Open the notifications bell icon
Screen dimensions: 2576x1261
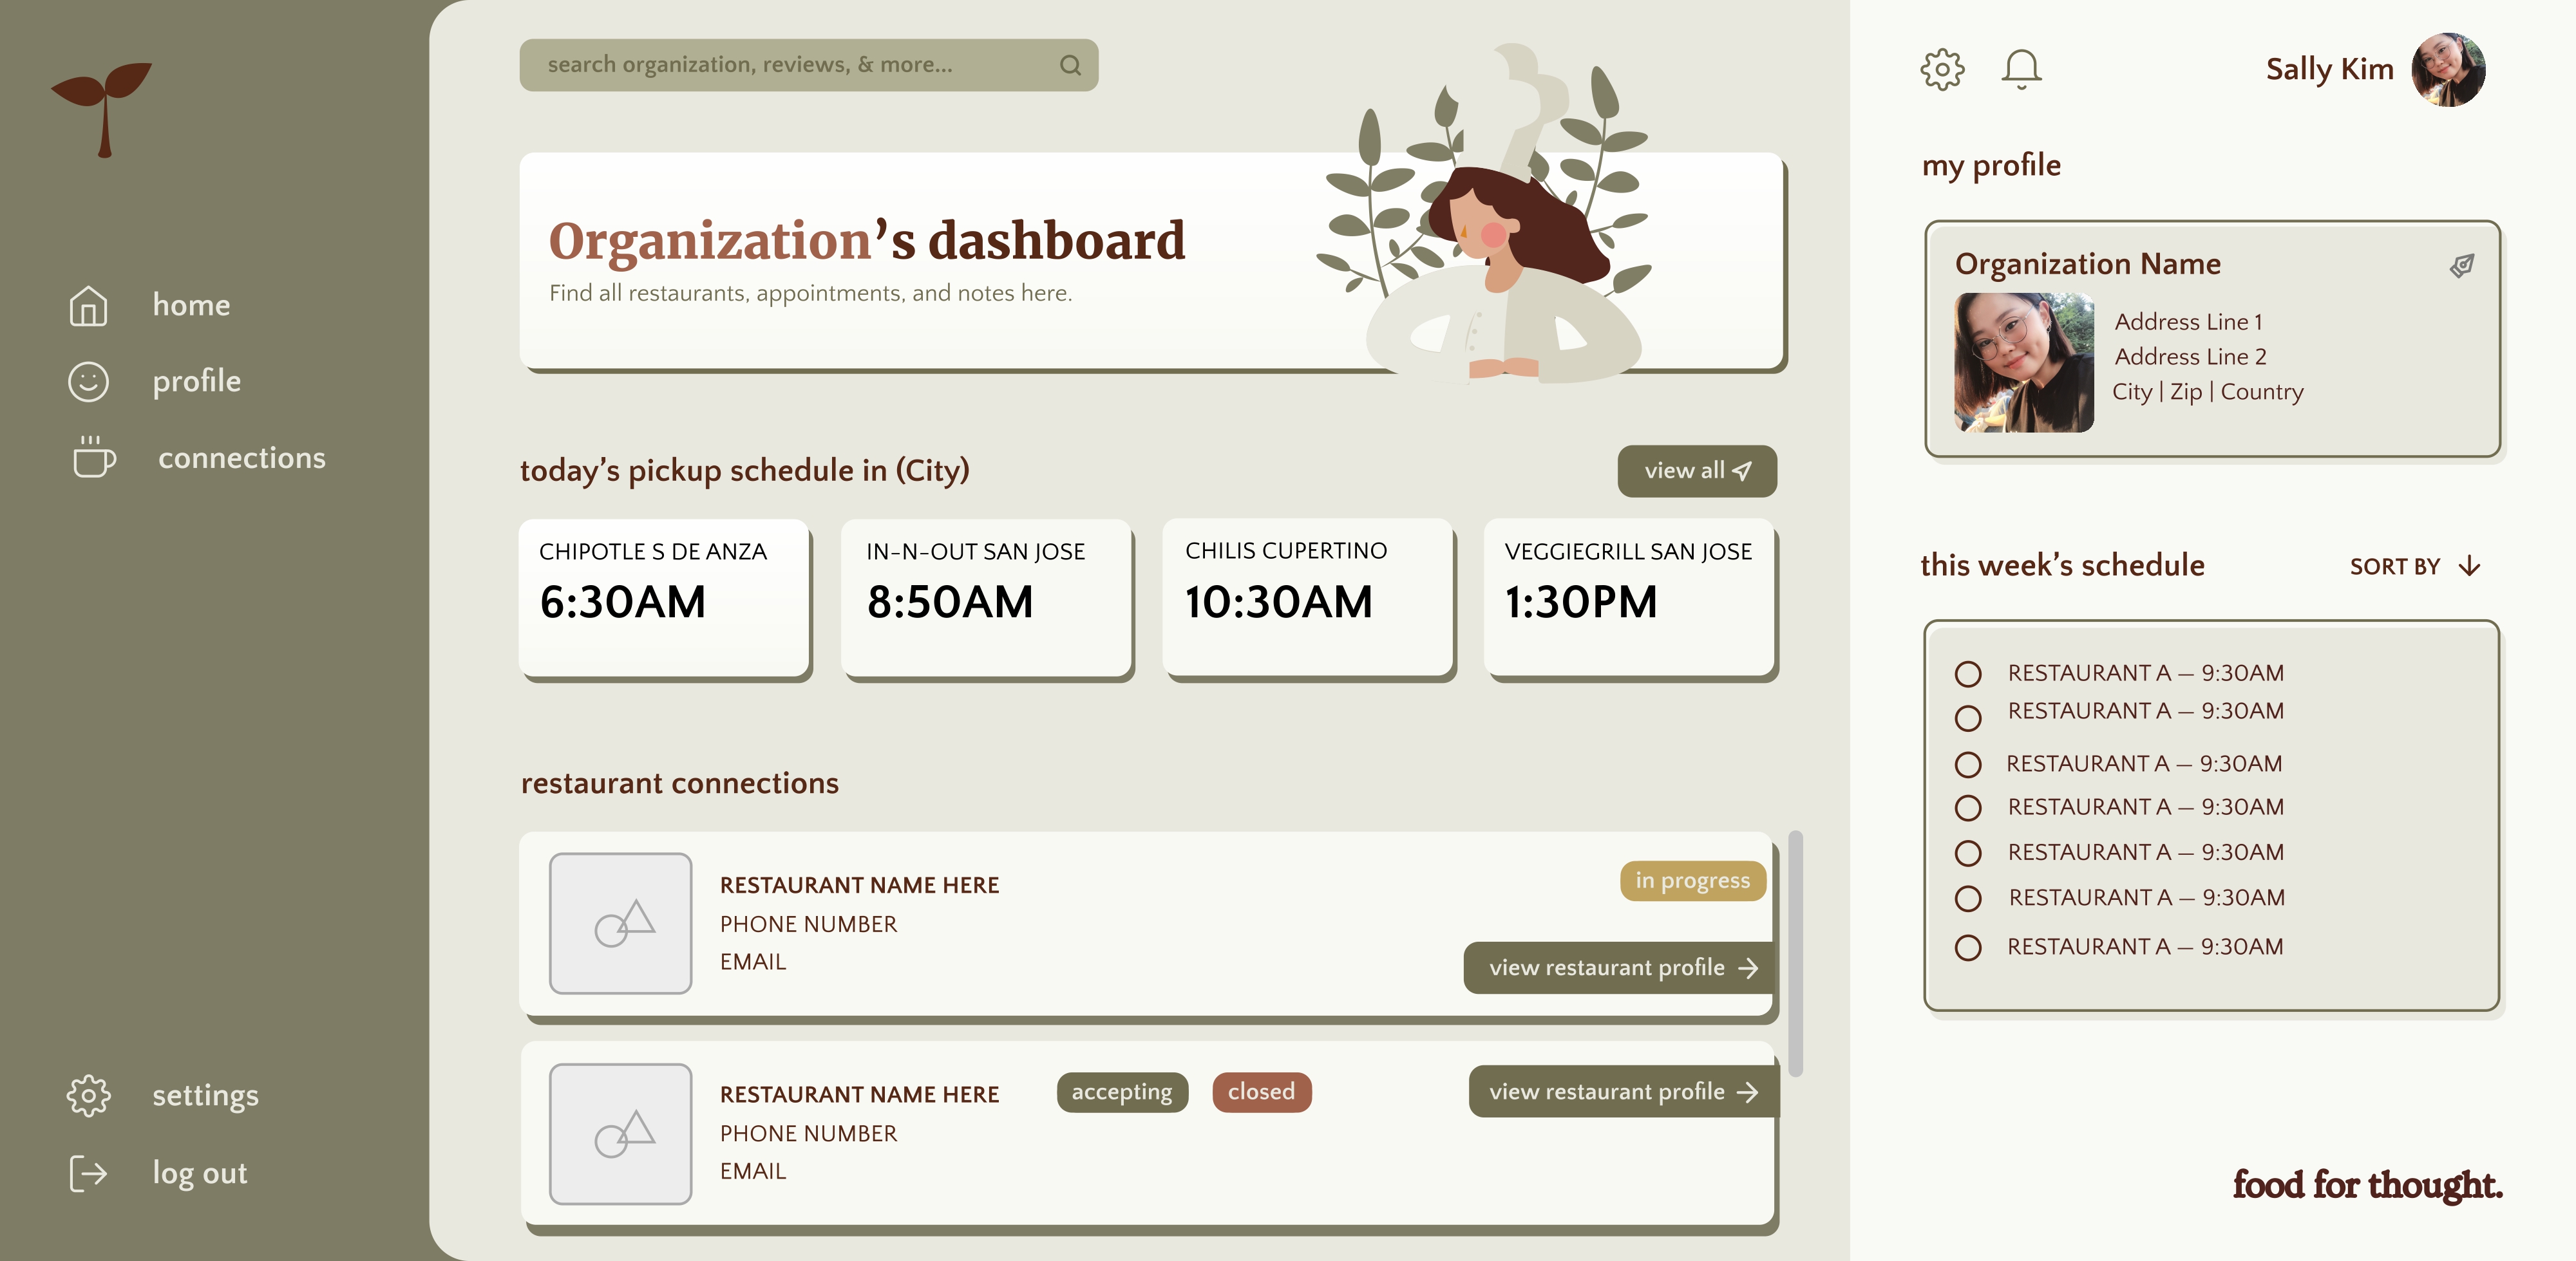coord(2021,70)
